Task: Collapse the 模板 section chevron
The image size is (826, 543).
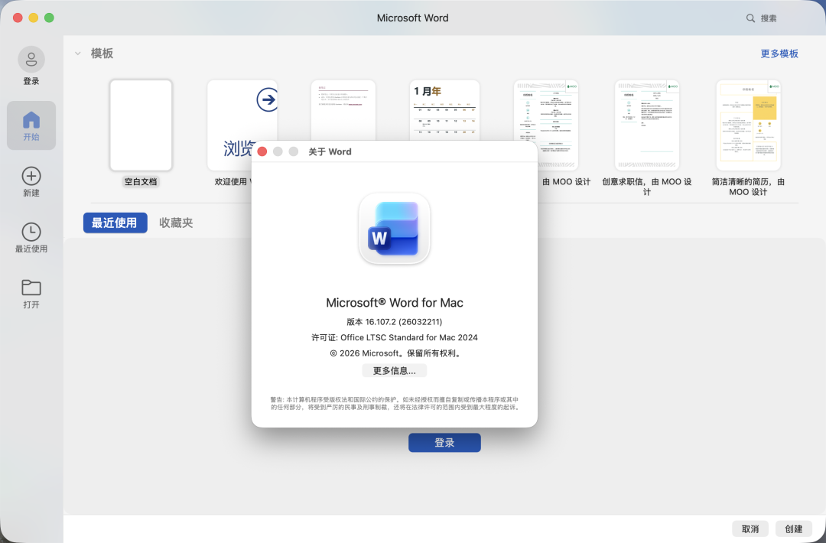Action: pos(78,54)
